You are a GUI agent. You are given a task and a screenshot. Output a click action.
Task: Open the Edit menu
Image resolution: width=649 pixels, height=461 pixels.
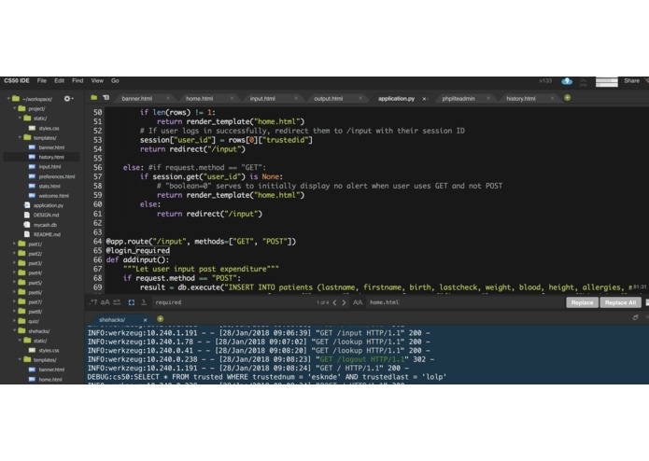59,81
